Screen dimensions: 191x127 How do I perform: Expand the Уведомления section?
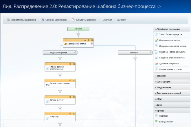(172, 87)
